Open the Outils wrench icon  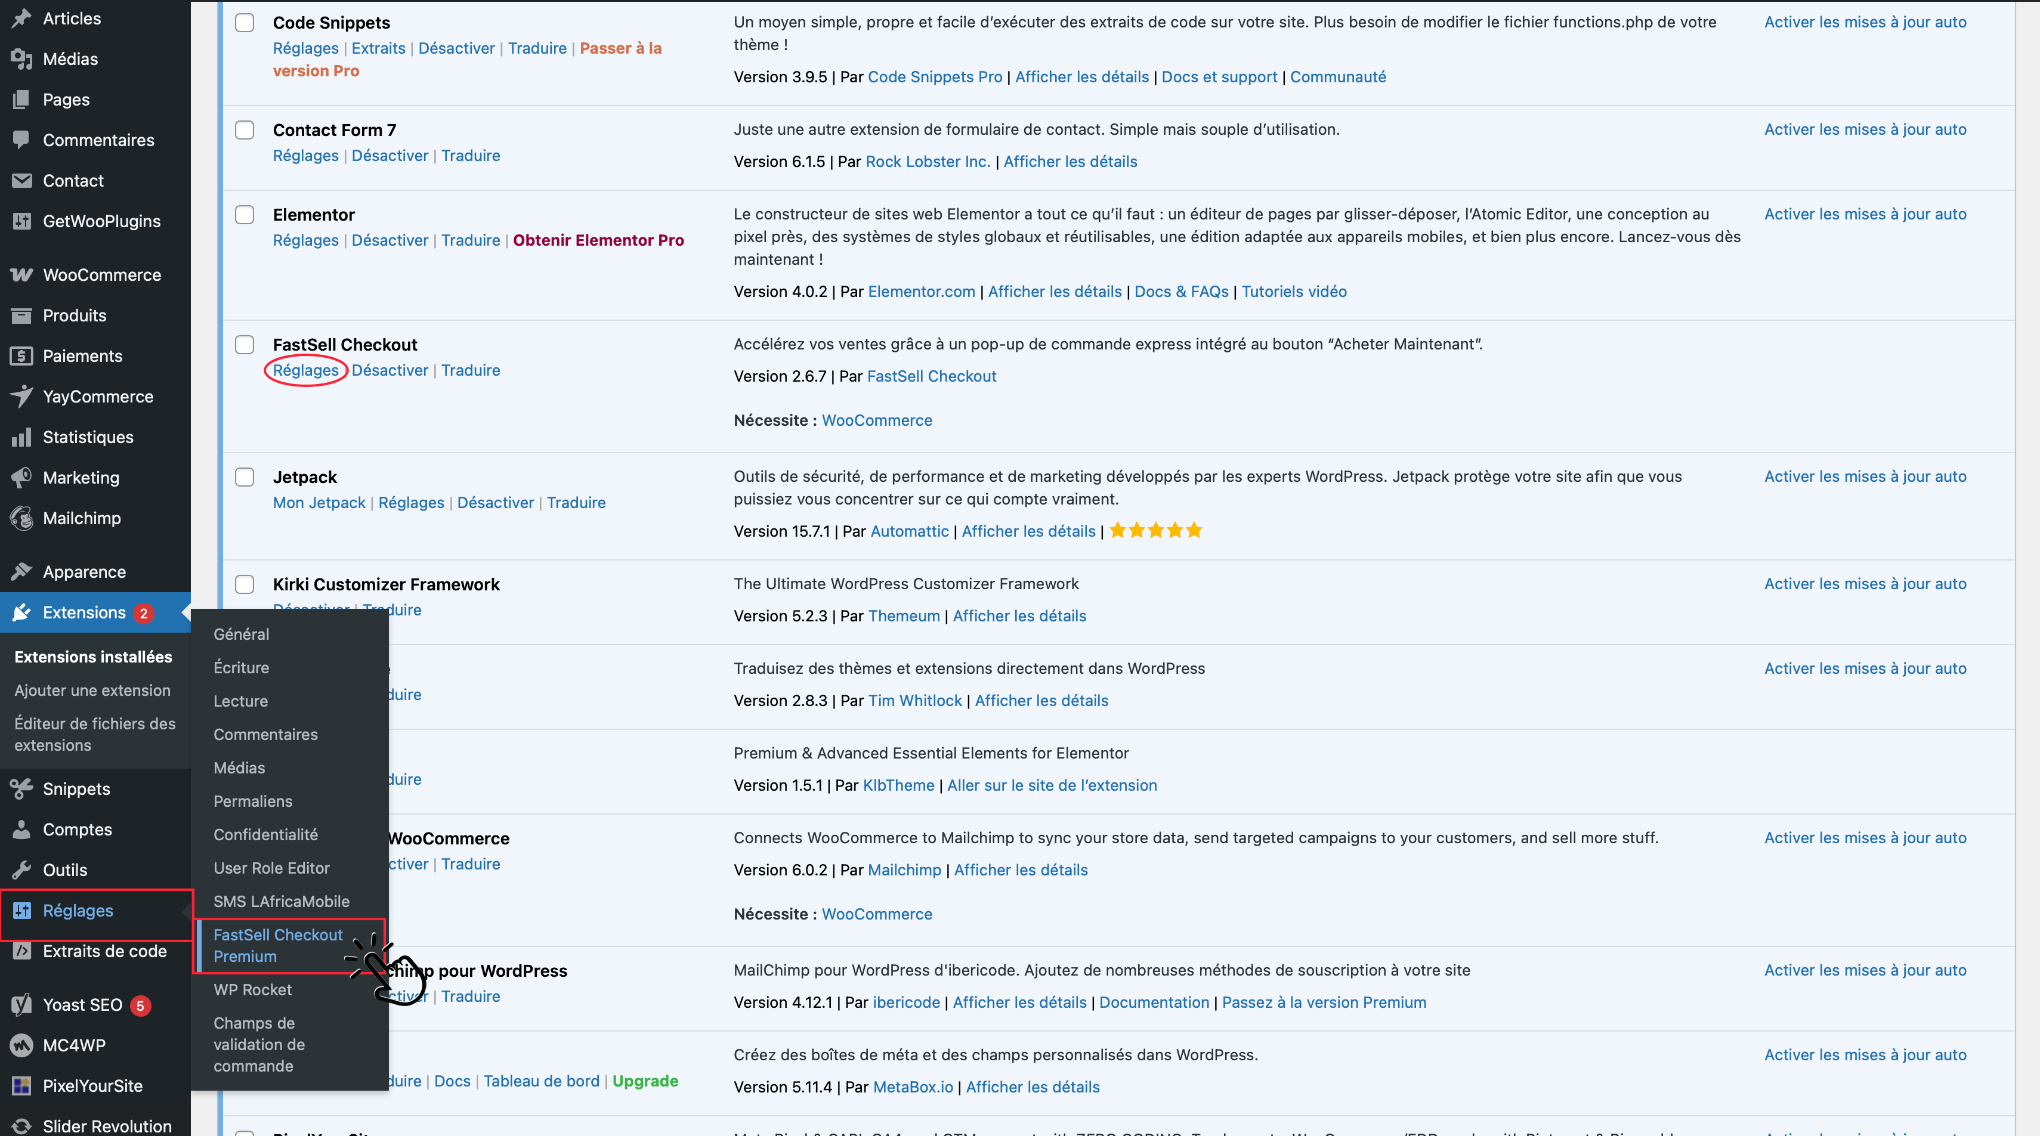(21, 870)
